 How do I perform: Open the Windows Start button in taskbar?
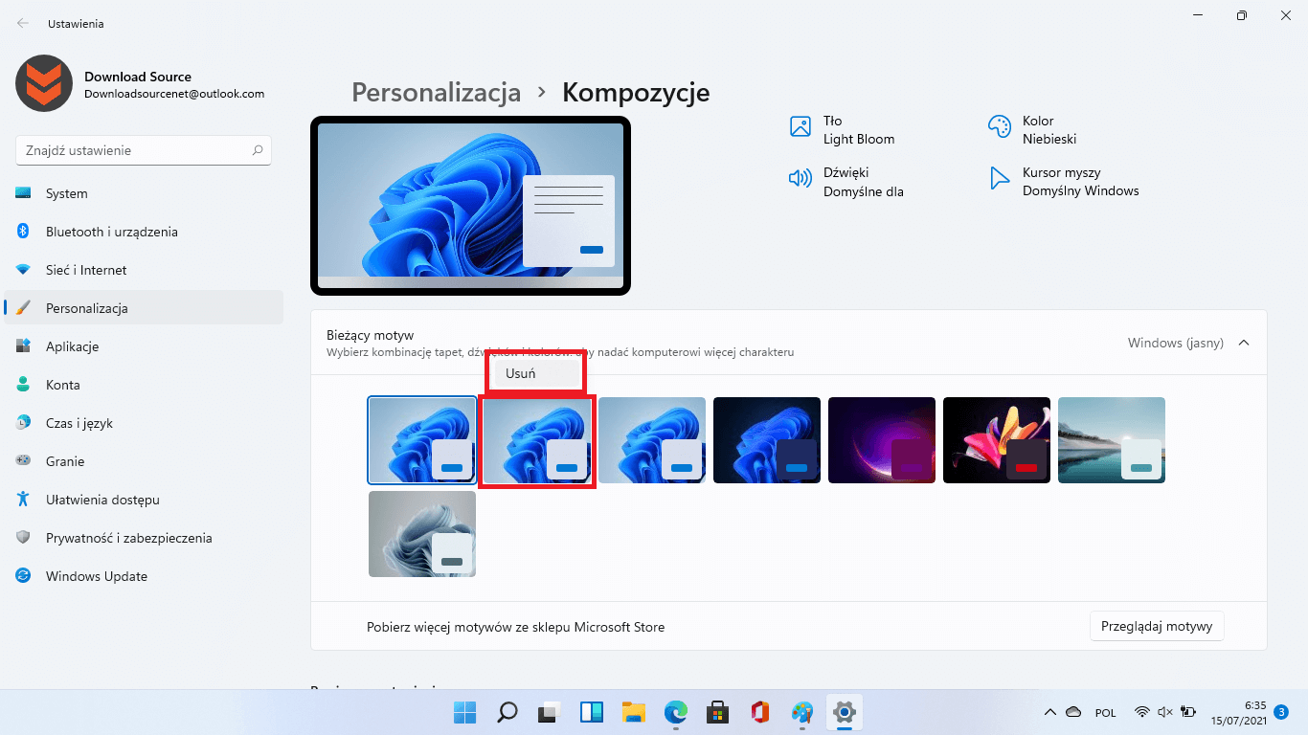[x=464, y=712]
